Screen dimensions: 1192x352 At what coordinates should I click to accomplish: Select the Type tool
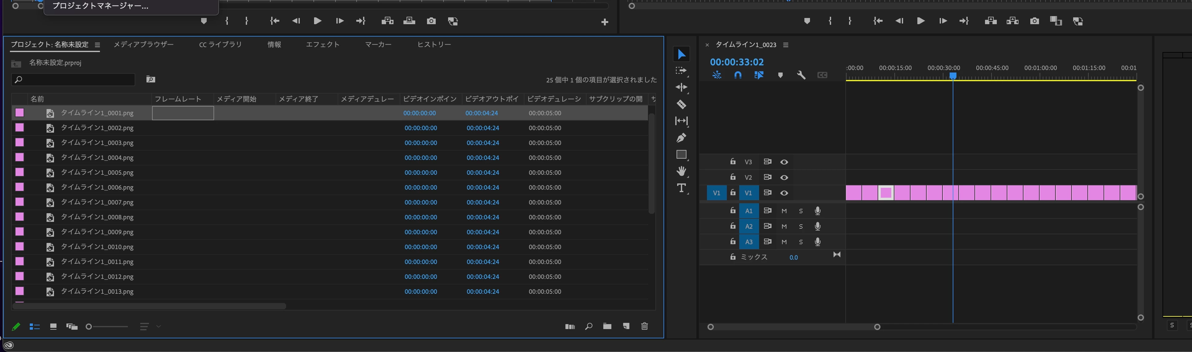tap(681, 188)
